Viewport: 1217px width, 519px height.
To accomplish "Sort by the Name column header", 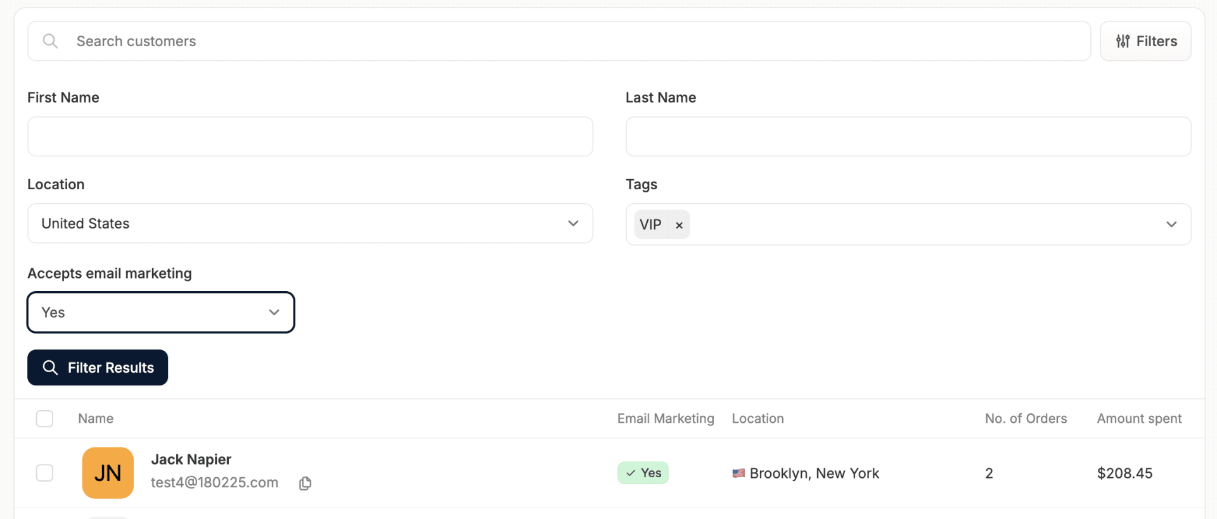I will click(x=96, y=418).
